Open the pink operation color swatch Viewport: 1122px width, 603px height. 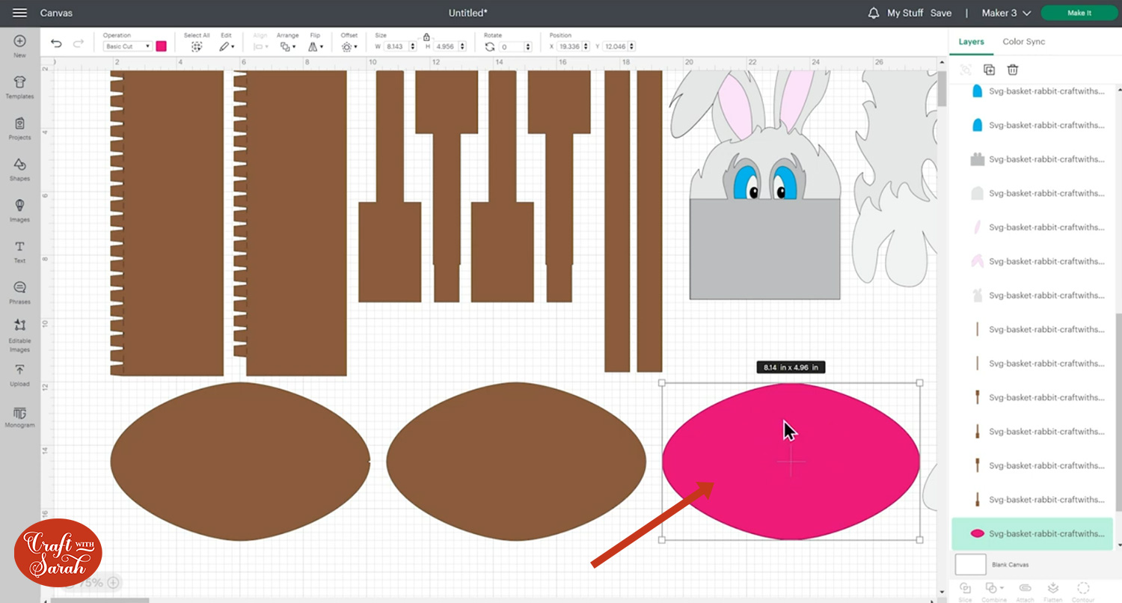point(161,46)
